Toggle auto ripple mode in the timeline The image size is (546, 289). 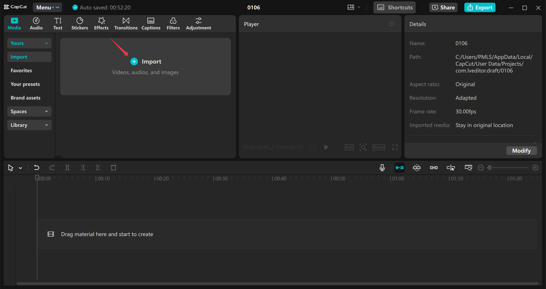pyautogui.click(x=400, y=168)
